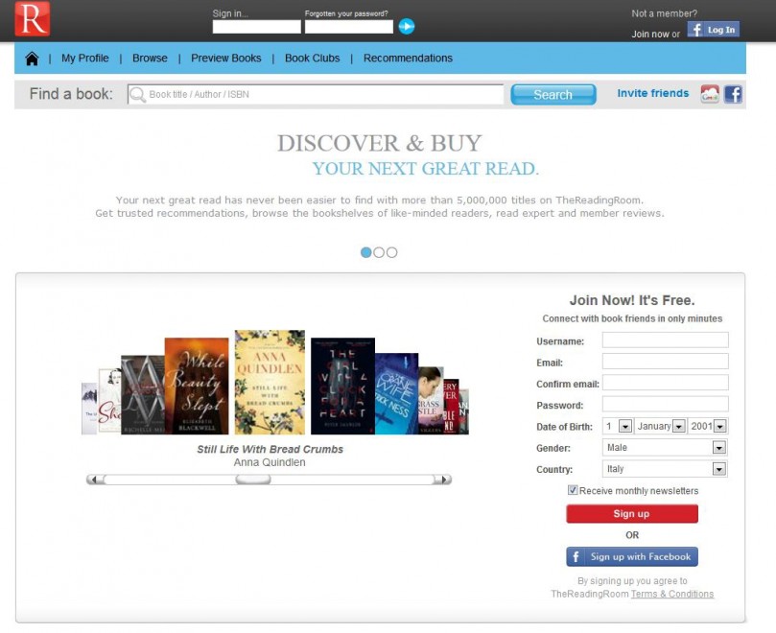Click carousel scrollbar right arrow
Image resolution: width=776 pixels, height=633 pixels.
point(443,480)
